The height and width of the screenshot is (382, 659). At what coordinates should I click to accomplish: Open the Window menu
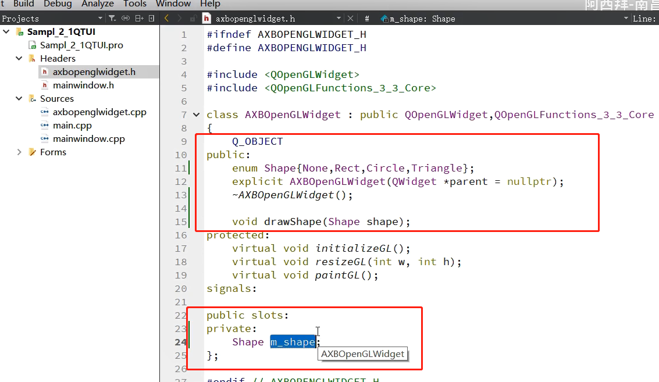(173, 4)
